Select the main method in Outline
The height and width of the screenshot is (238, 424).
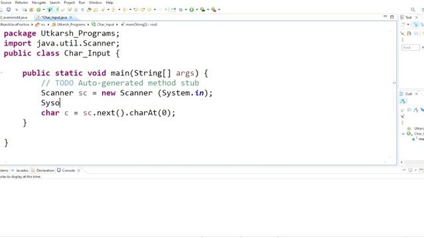(419, 139)
